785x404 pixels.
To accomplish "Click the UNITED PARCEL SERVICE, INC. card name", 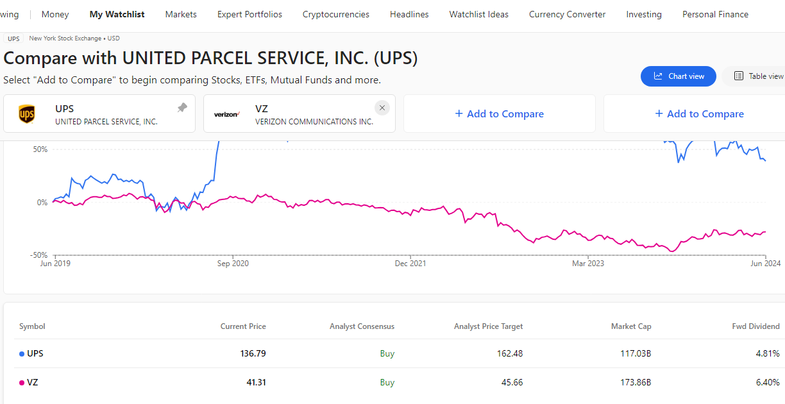I will (x=106, y=122).
